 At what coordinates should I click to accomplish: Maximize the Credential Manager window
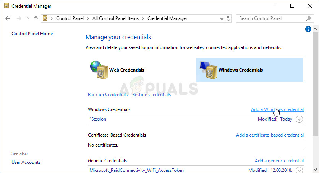tap(292, 6)
